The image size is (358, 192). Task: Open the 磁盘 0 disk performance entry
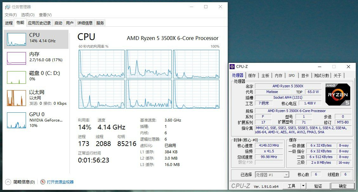point(16,77)
